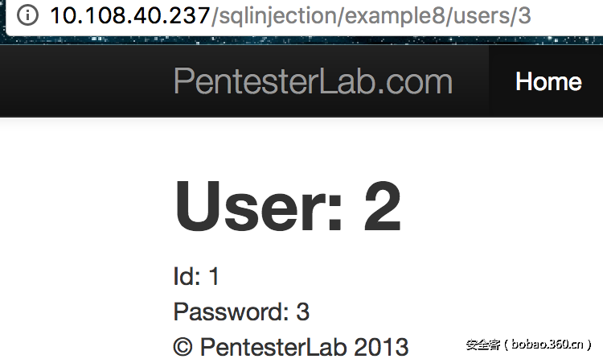Image resolution: width=603 pixels, height=359 pixels.
Task: Click the users segment in the URL path
Action: pyautogui.click(x=481, y=15)
